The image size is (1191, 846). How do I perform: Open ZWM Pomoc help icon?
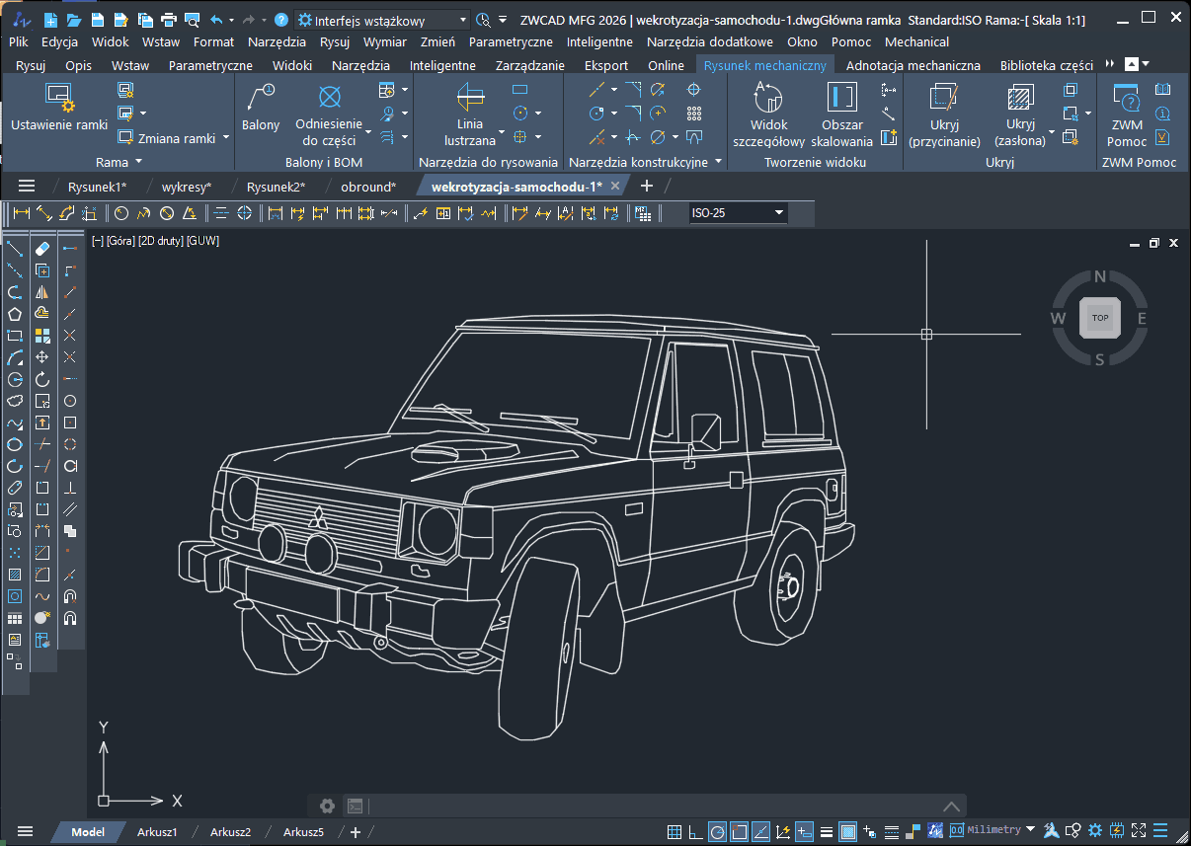1126,113
